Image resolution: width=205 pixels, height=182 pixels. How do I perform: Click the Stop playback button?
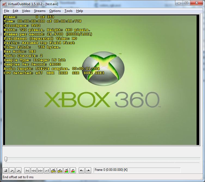(x=5, y=170)
